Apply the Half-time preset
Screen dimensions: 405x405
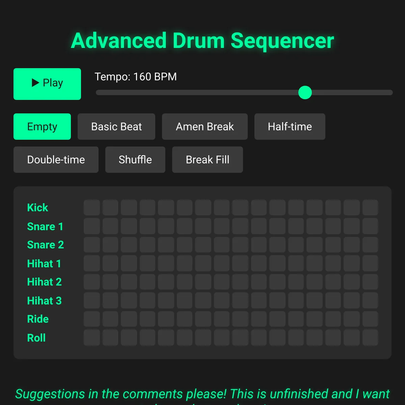click(290, 127)
